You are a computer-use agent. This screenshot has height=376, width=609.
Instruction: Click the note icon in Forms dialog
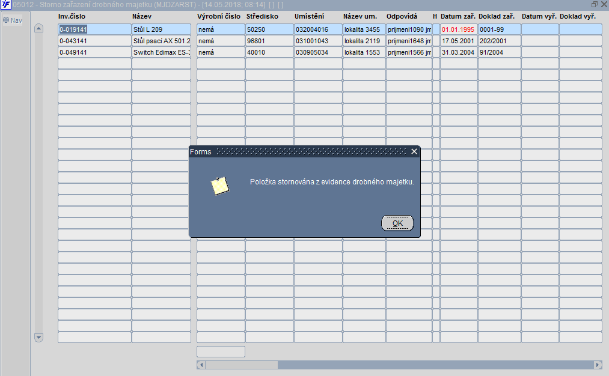click(x=220, y=186)
